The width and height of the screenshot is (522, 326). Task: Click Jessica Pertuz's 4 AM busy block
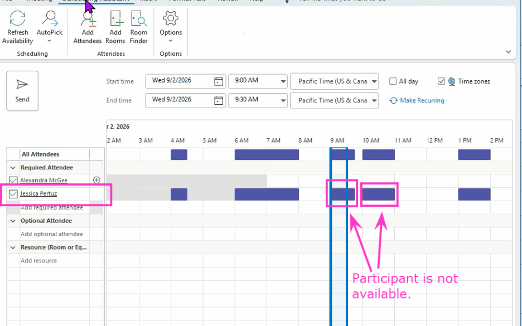pos(179,194)
